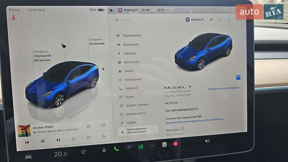
Task: Open Дополнительная информация об автомобиле link
Action: click(194, 119)
